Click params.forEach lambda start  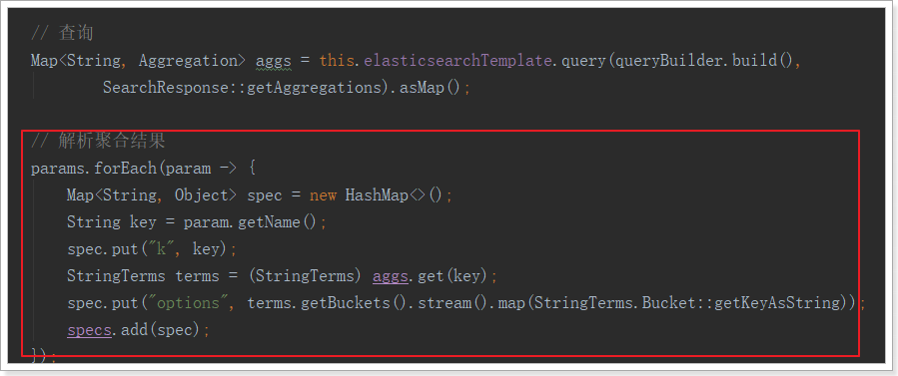(143, 169)
